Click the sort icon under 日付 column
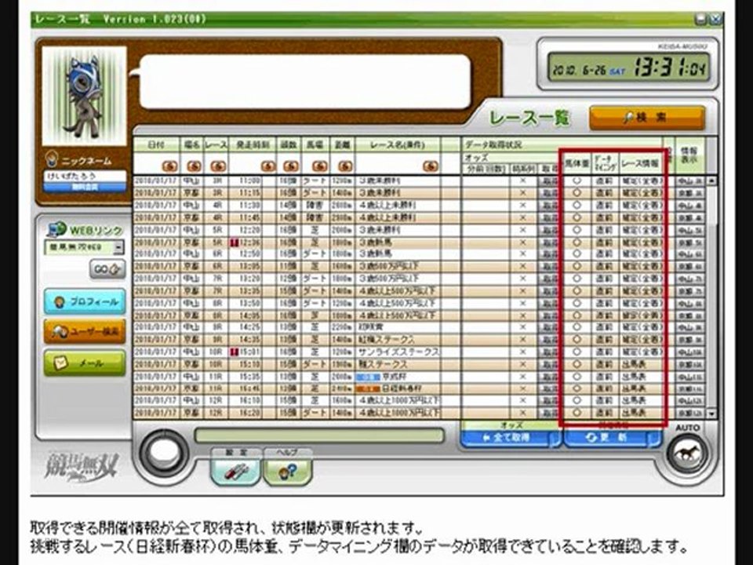 pos(169,166)
